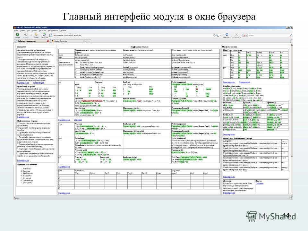Click Редактировать under Алгоритм перевода предложения
Screen dimensions: 308x231
23,83
